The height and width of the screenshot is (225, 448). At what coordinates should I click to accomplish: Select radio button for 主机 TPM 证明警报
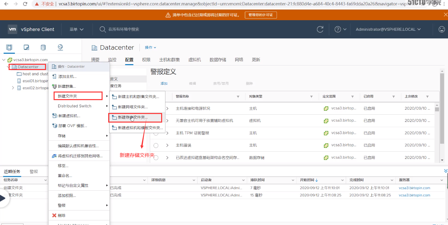point(156,133)
